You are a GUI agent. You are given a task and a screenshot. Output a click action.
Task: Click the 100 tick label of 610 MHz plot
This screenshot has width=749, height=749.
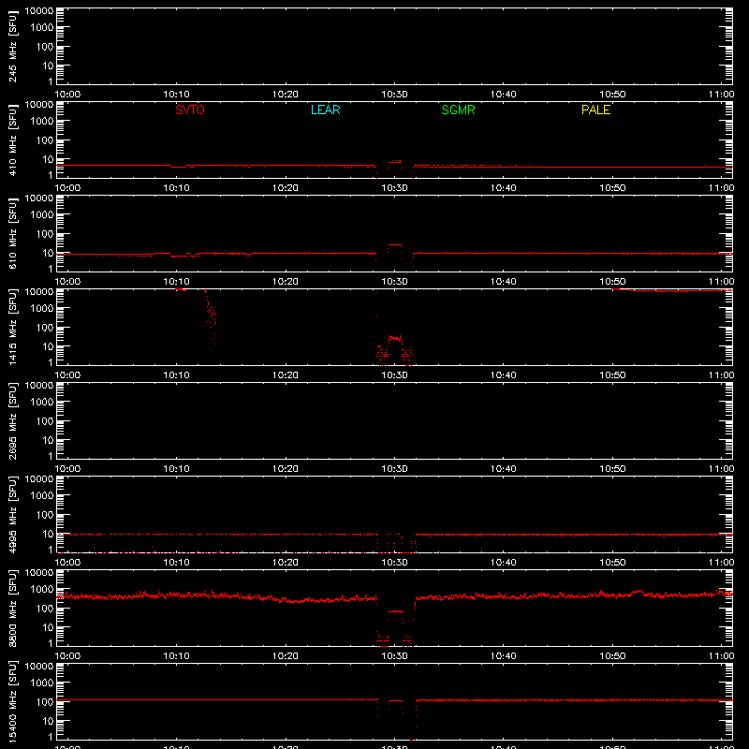click(x=45, y=234)
